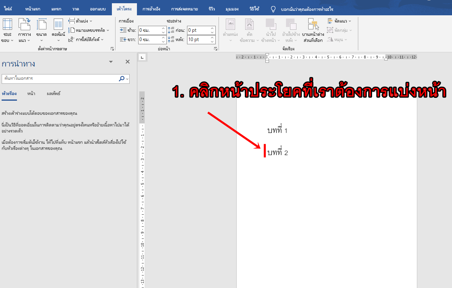Click the นำไปข้างหน้า (Bring Forward) icon
The width and height of the screenshot is (452, 288).
(270, 24)
